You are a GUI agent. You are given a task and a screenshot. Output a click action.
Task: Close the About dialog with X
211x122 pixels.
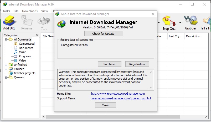coord(153,14)
